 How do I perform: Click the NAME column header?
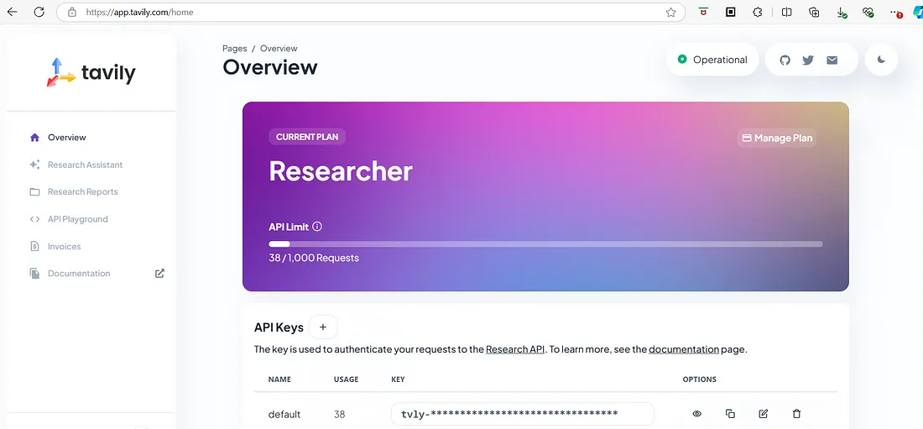coord(279,379)
